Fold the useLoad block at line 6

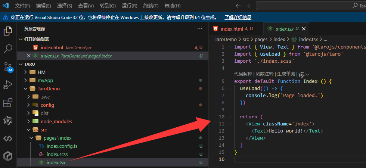230,88
